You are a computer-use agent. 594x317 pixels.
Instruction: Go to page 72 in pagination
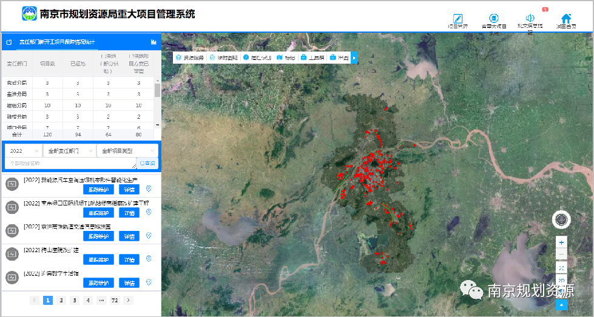[115, 301]
